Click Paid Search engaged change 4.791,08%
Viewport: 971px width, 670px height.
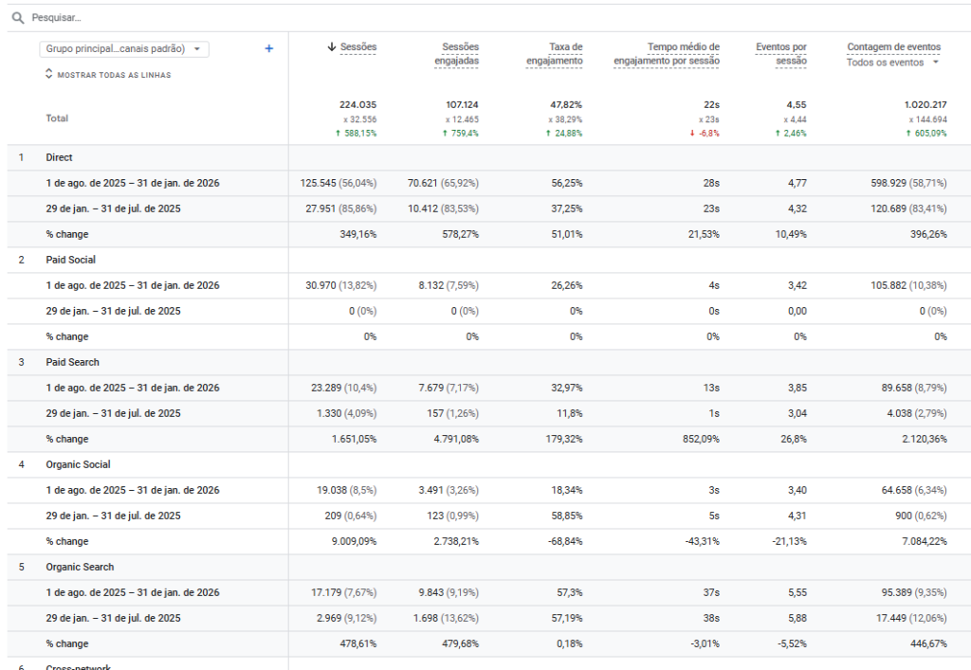(x=456, y=439)
